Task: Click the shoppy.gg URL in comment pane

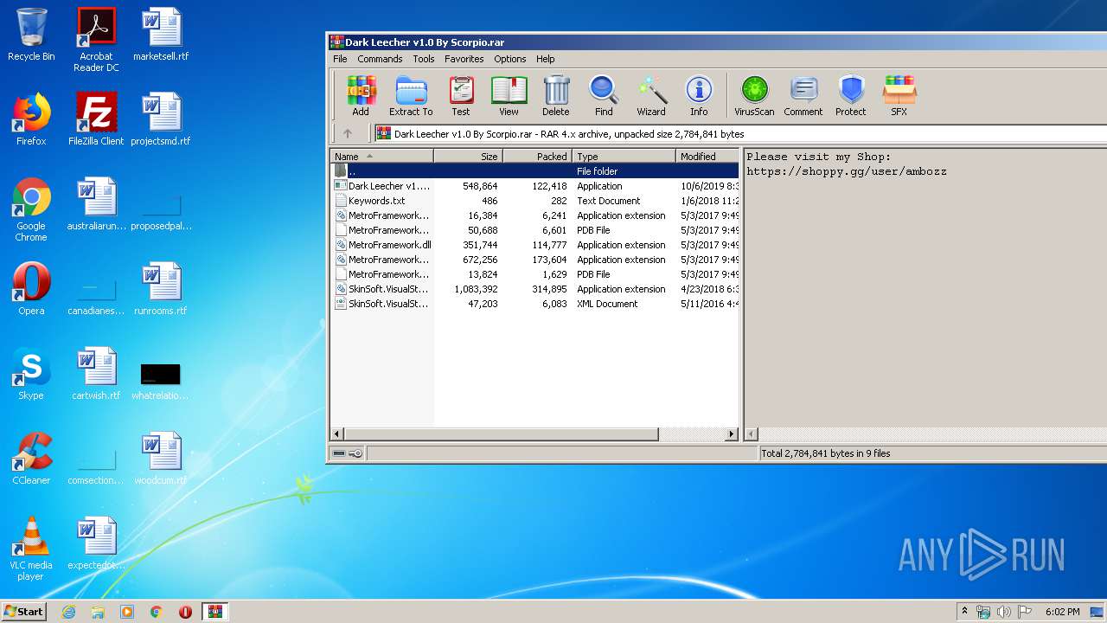Action: 847,171
